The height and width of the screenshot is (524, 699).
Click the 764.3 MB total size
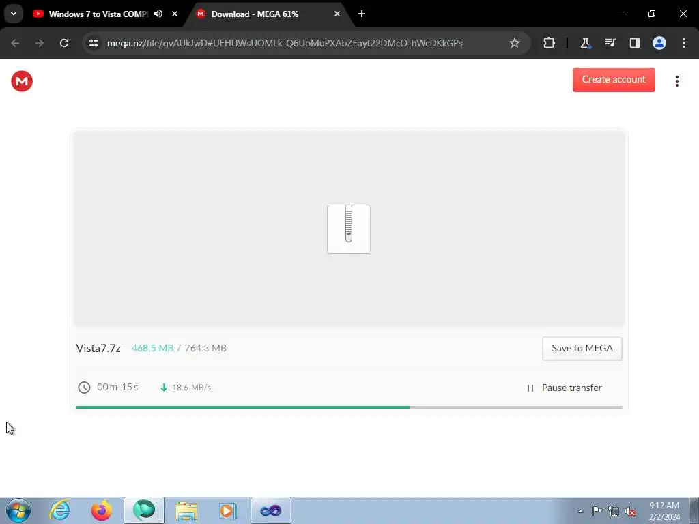tap(205, 349)
